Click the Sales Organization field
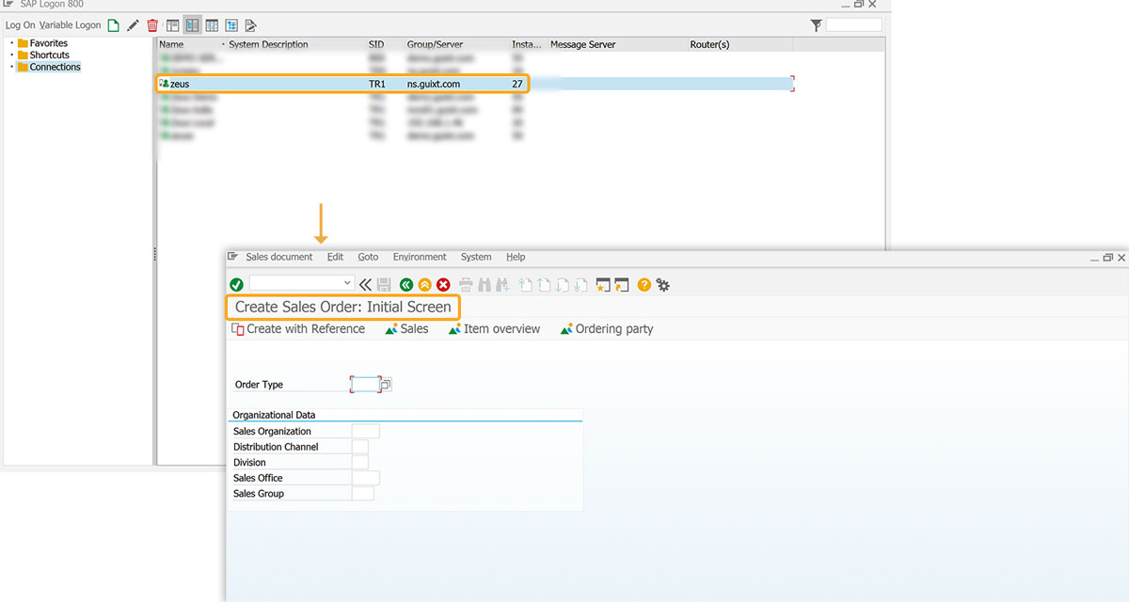The height and width of the screenshot is (602, 1129). (x=365, y=431)
